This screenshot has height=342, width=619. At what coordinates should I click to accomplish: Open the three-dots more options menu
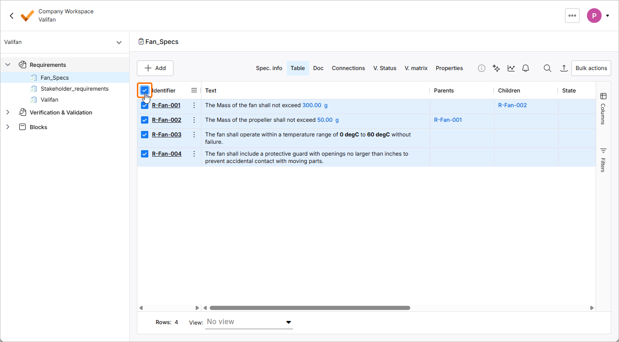tap(572, 16)
